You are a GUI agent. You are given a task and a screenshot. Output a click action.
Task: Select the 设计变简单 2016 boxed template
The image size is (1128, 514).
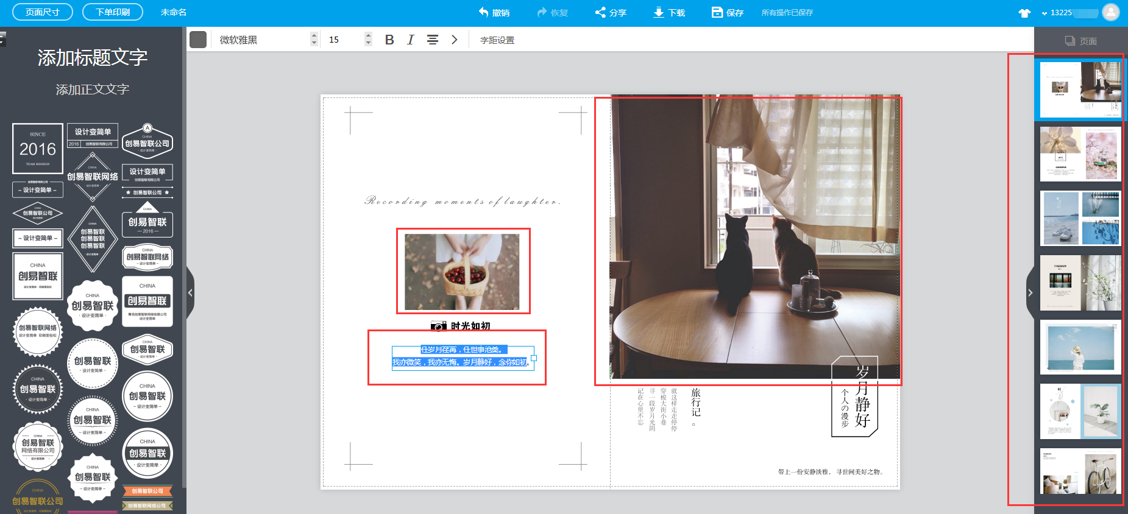[93, 136]
